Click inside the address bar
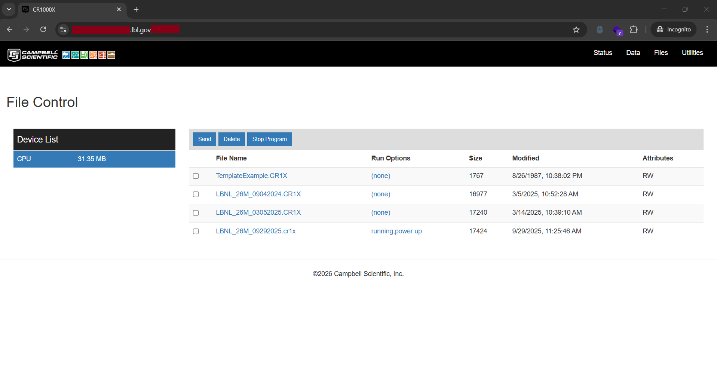This screenshot has height=380, width=717. pos(262,30)
